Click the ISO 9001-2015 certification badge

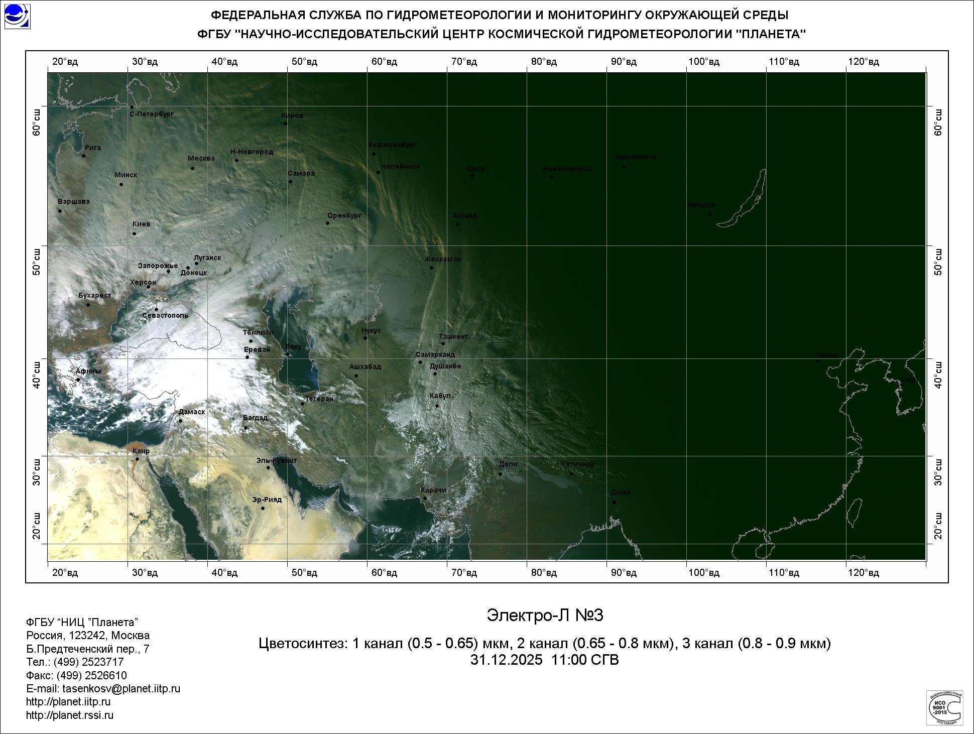click(944, 707)
